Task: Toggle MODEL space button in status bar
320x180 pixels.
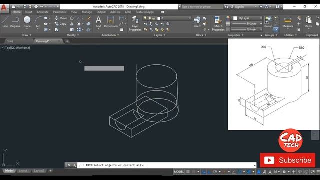Action: tap(179, 172)
